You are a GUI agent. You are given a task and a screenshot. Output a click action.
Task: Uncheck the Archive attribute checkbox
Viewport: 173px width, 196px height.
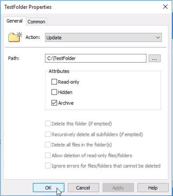click(54, 103)
